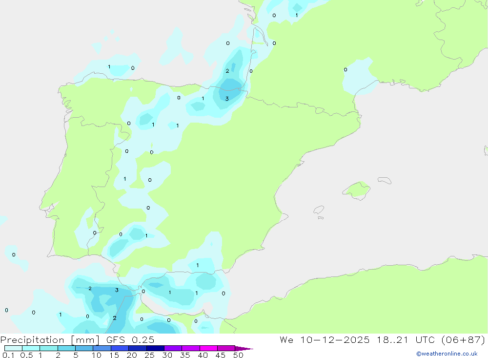Open the weatheronline.co.uk copyright link

point(447,354)
